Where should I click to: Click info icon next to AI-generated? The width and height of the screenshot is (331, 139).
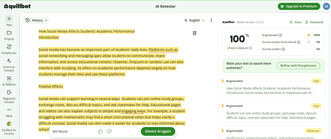(280, 35)
